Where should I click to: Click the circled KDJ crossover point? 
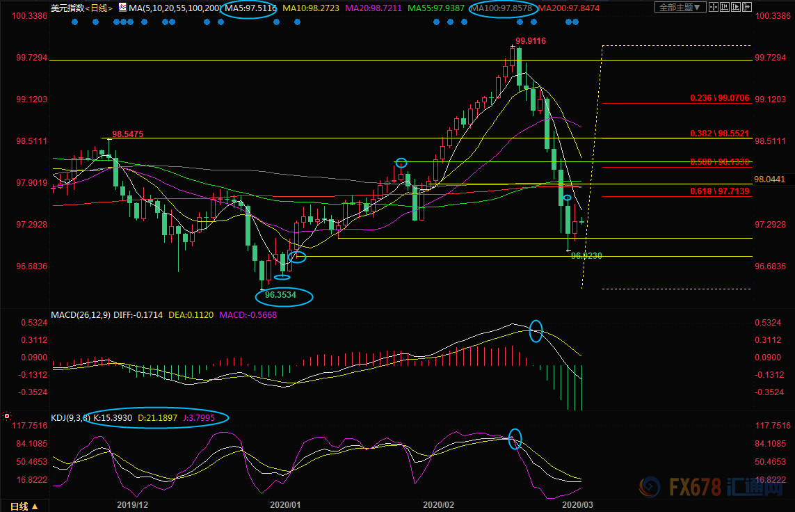coord(515,438)
